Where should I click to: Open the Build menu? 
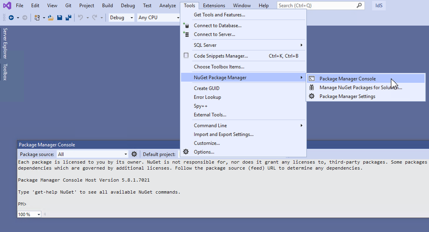(107, 6)
